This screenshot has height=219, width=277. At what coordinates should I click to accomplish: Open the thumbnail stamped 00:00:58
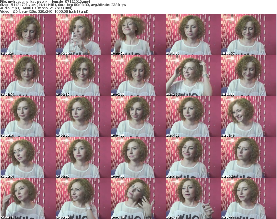[x=138, y=35]
